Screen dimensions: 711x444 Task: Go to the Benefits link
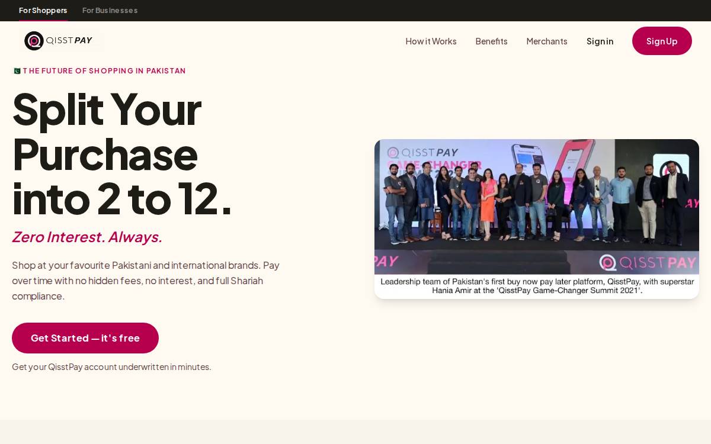coord(491,41)
